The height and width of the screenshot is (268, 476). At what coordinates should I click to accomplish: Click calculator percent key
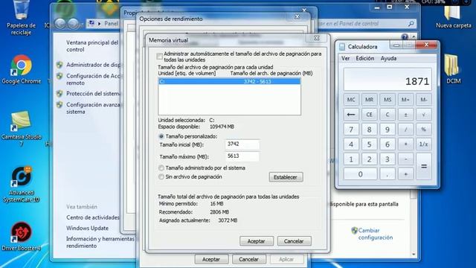[x=423, y=130]
